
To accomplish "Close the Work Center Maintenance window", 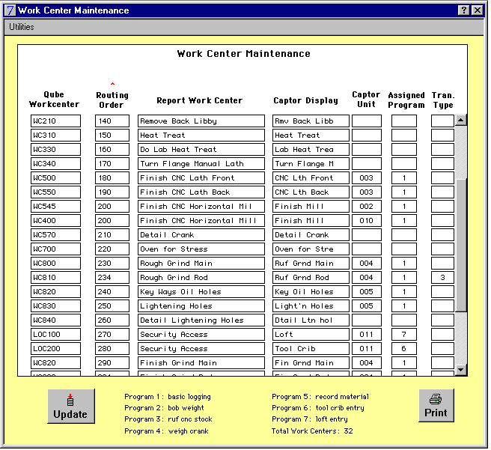I will [x=477, y=10].
